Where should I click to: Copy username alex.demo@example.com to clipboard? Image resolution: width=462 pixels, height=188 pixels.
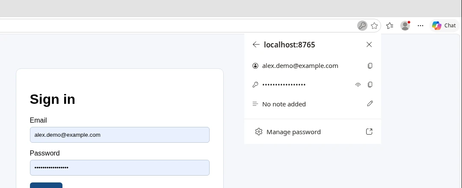[370, 66]
